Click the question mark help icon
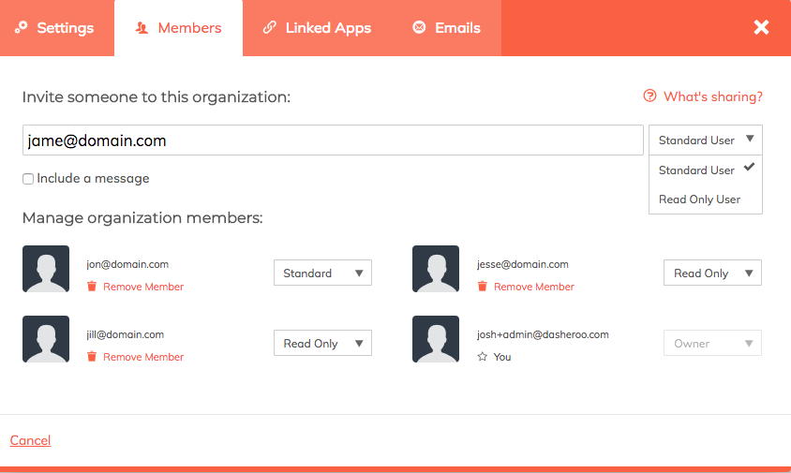This screenshot has width=791, height=473. [649, 96]
